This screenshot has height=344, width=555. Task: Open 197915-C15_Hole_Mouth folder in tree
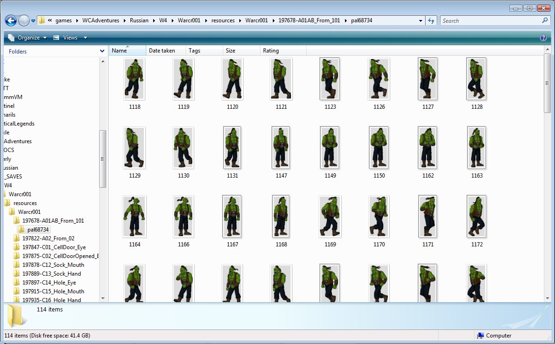(x=54, y=291)
